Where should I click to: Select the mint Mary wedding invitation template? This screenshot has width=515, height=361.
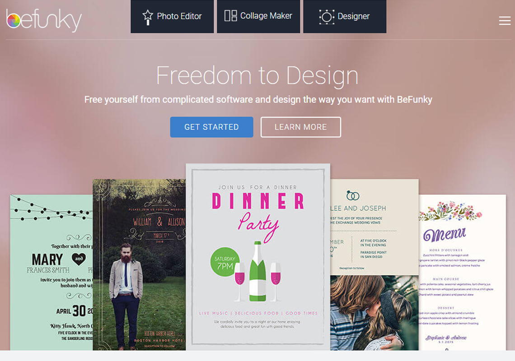pos(51,273)
